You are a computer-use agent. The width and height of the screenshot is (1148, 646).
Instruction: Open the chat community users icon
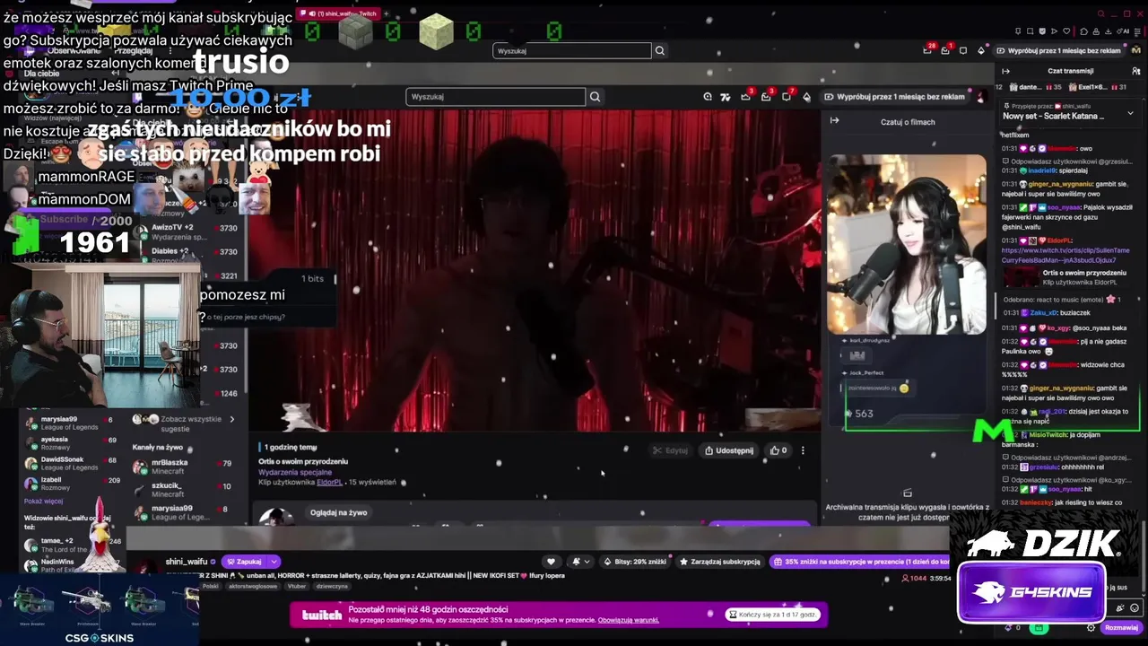tap(1137, 71)
